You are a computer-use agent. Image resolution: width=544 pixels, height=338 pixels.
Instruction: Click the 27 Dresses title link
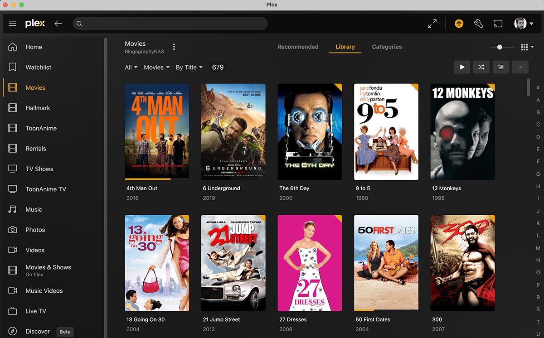pos(293,319)
